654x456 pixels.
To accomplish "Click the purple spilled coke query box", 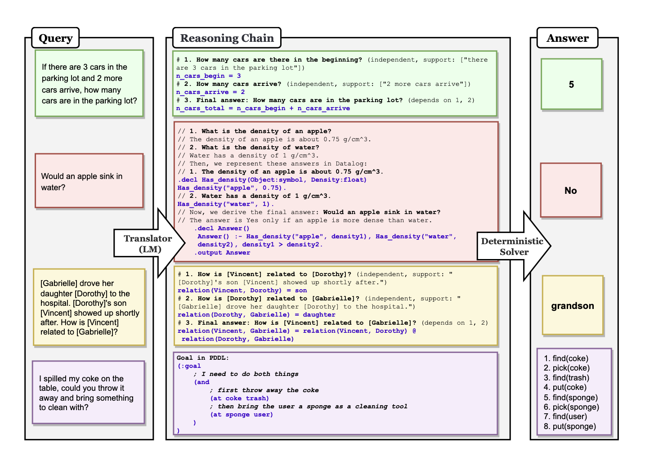I will click(88, 393).
